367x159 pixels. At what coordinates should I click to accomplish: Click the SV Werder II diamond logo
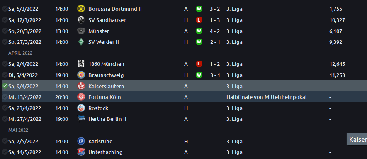[81, 42]
